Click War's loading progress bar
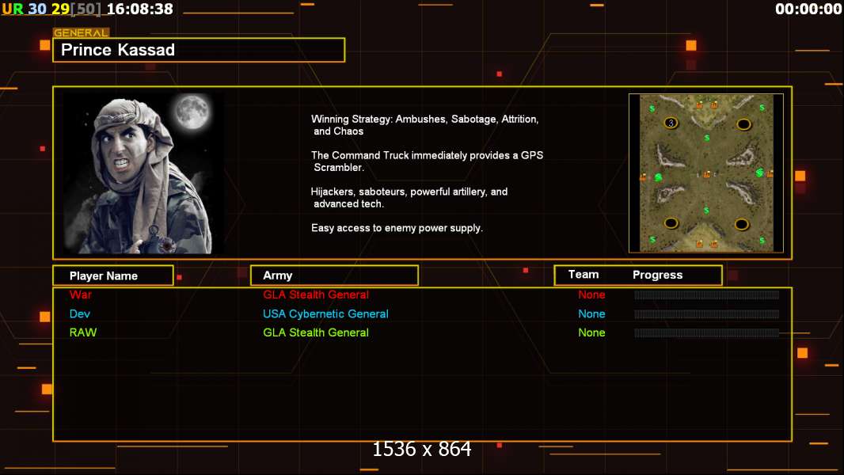This screenshot has height=475, width=844. (707, 294)
